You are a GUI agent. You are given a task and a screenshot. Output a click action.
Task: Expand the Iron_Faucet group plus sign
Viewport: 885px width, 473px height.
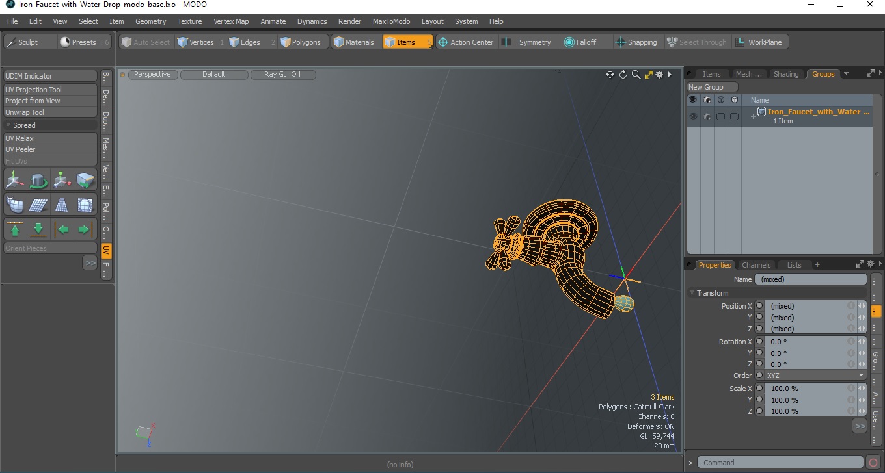click(x=753, y=116)
